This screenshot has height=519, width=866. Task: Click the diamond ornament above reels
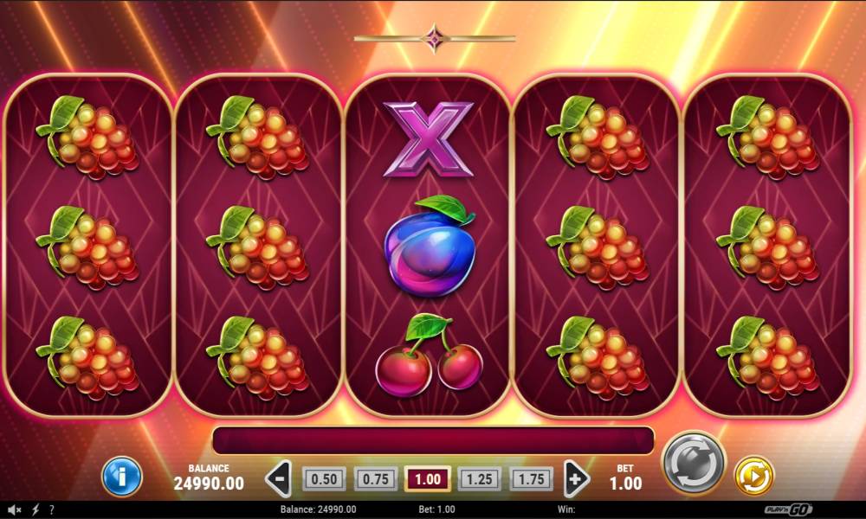(x=434, y=39)
